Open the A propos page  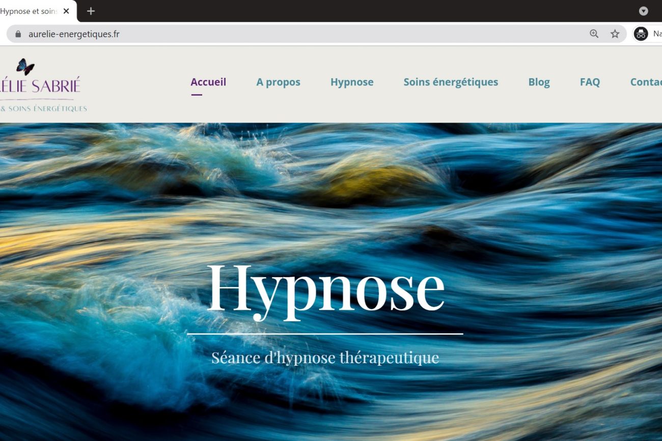coord(278,82)
